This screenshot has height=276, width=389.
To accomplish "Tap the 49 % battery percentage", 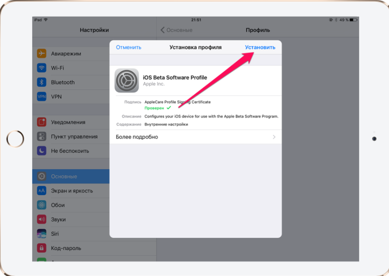I will click(x=344, y=20).
